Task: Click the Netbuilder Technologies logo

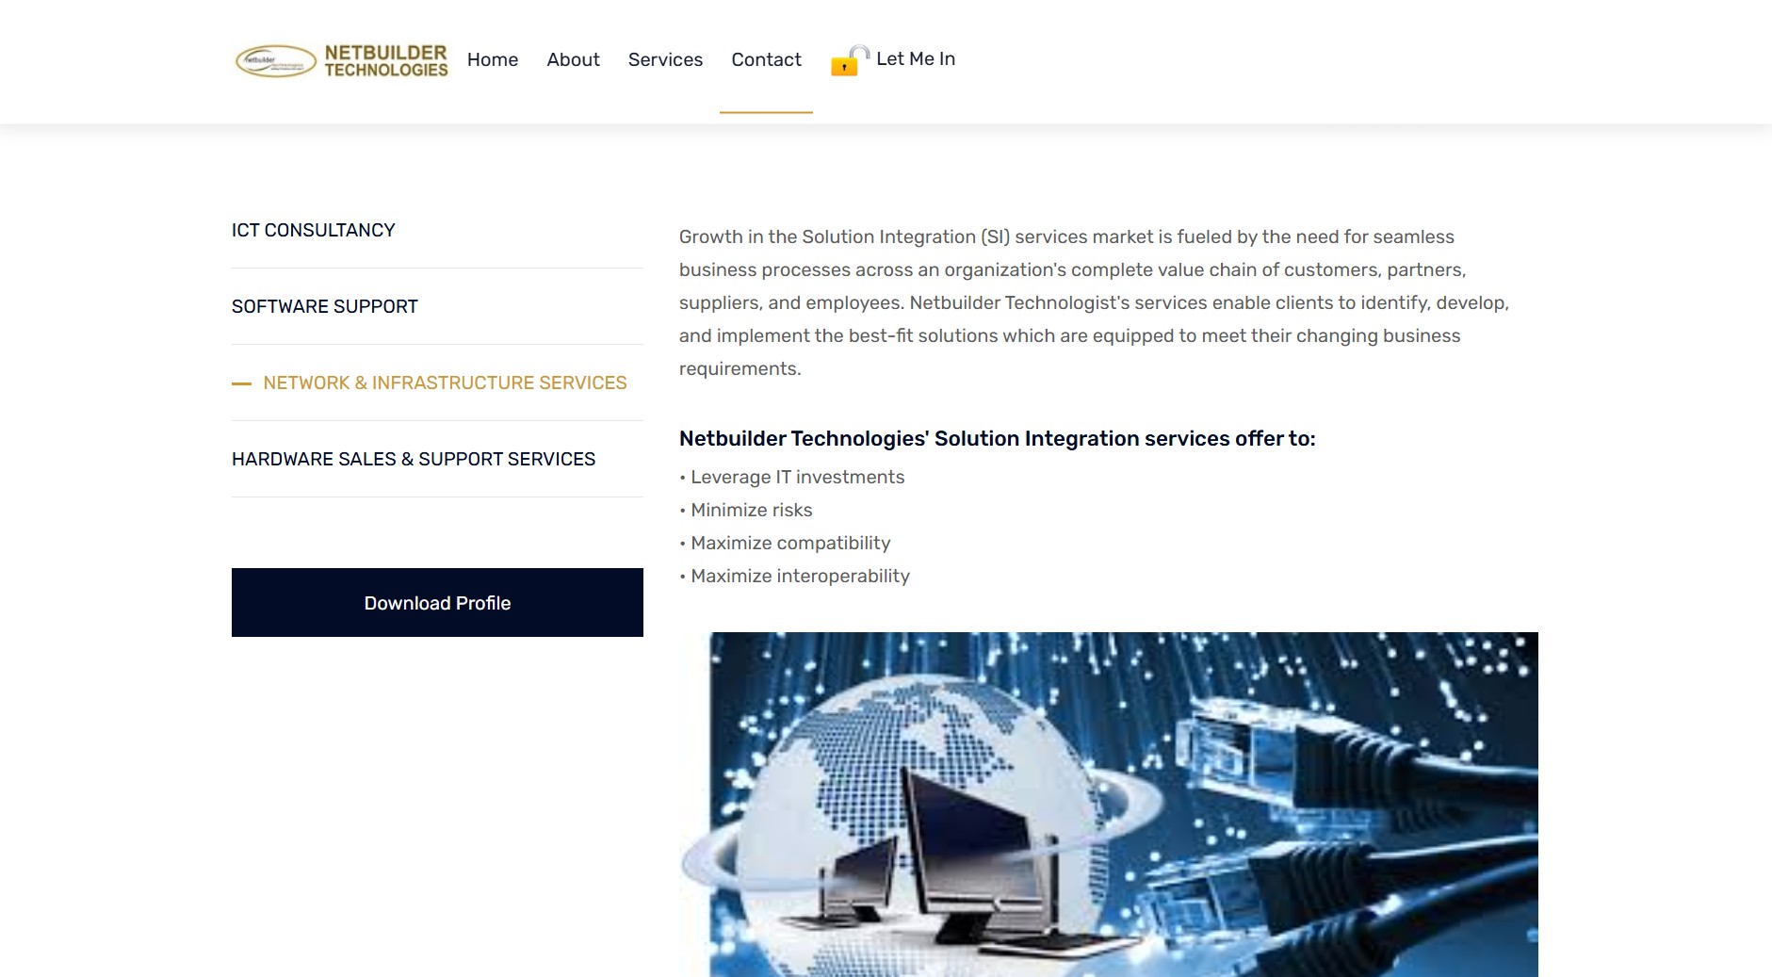Action: point(341,60)
